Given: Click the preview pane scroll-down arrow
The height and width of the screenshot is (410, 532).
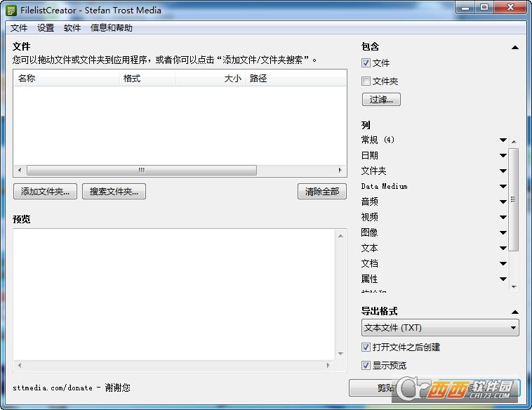Looking at the screenshot, I should click(x=340, y=354).
